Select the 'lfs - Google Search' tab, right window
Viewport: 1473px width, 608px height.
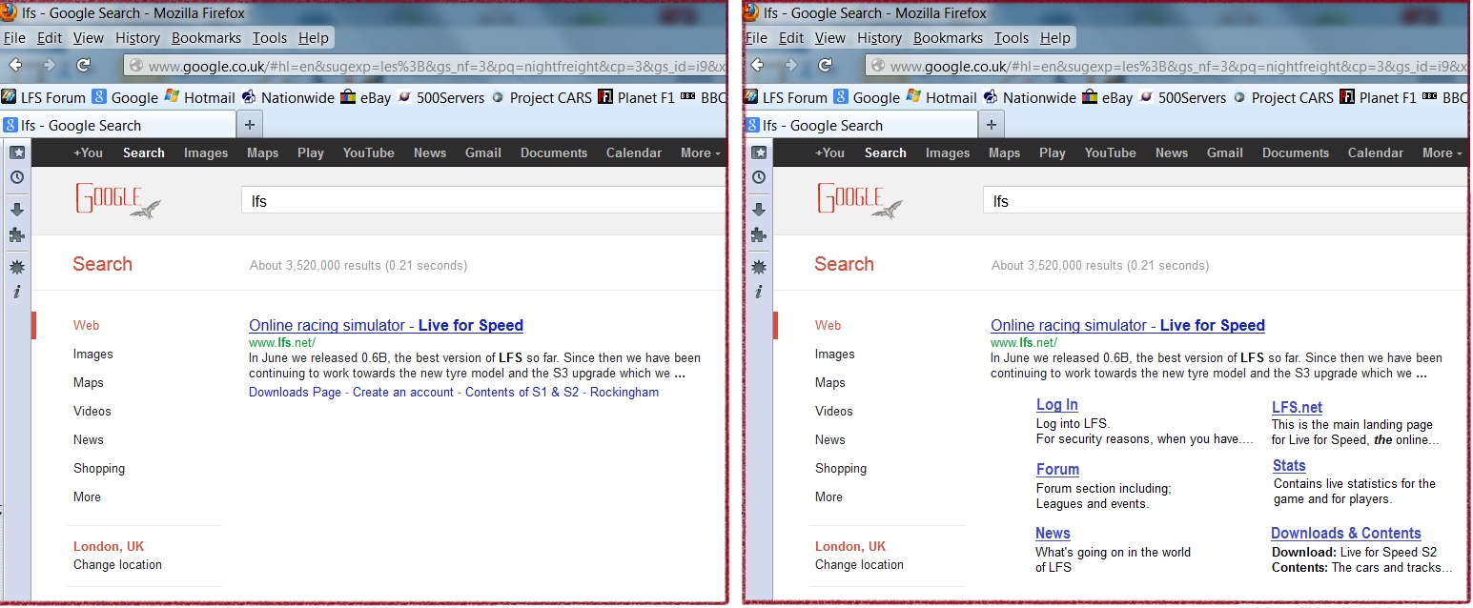pos(860,125)
